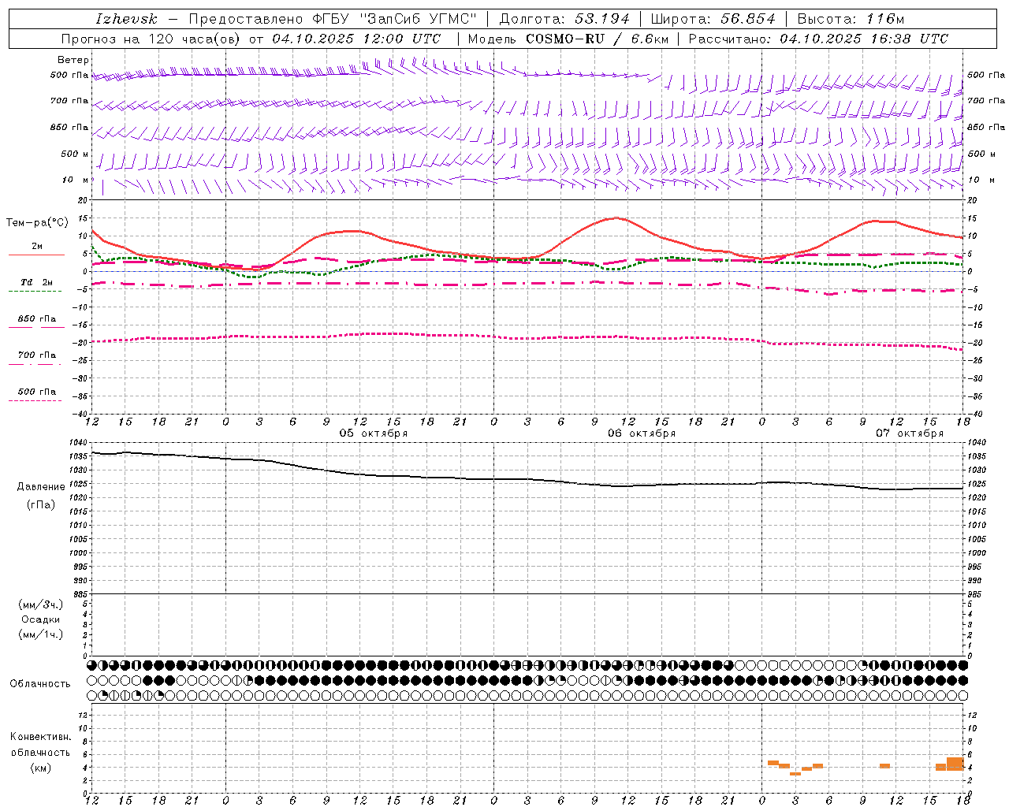Screen dimensions: 1009x807
Task: Click the 07 октября date label
Action: coord(910,433)
